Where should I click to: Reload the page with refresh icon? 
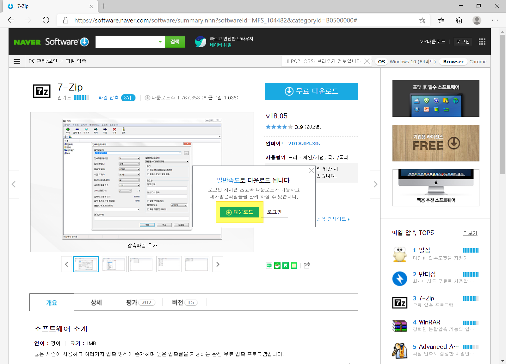point(46,20)
